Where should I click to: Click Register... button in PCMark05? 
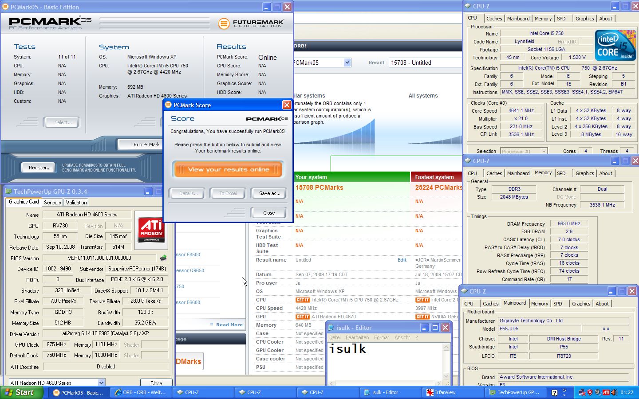[39, 168]
